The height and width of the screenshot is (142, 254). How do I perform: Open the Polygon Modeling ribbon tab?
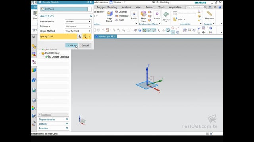(x=107, y=7)
